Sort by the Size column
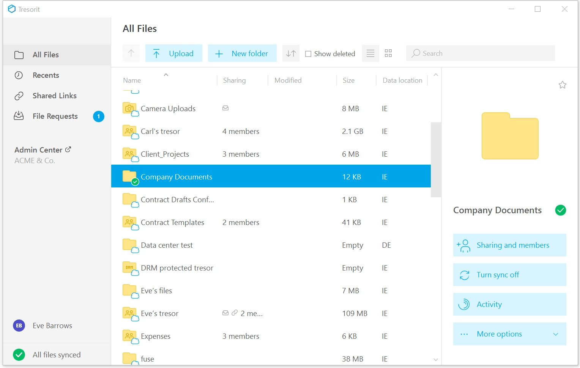 [348, 80]
